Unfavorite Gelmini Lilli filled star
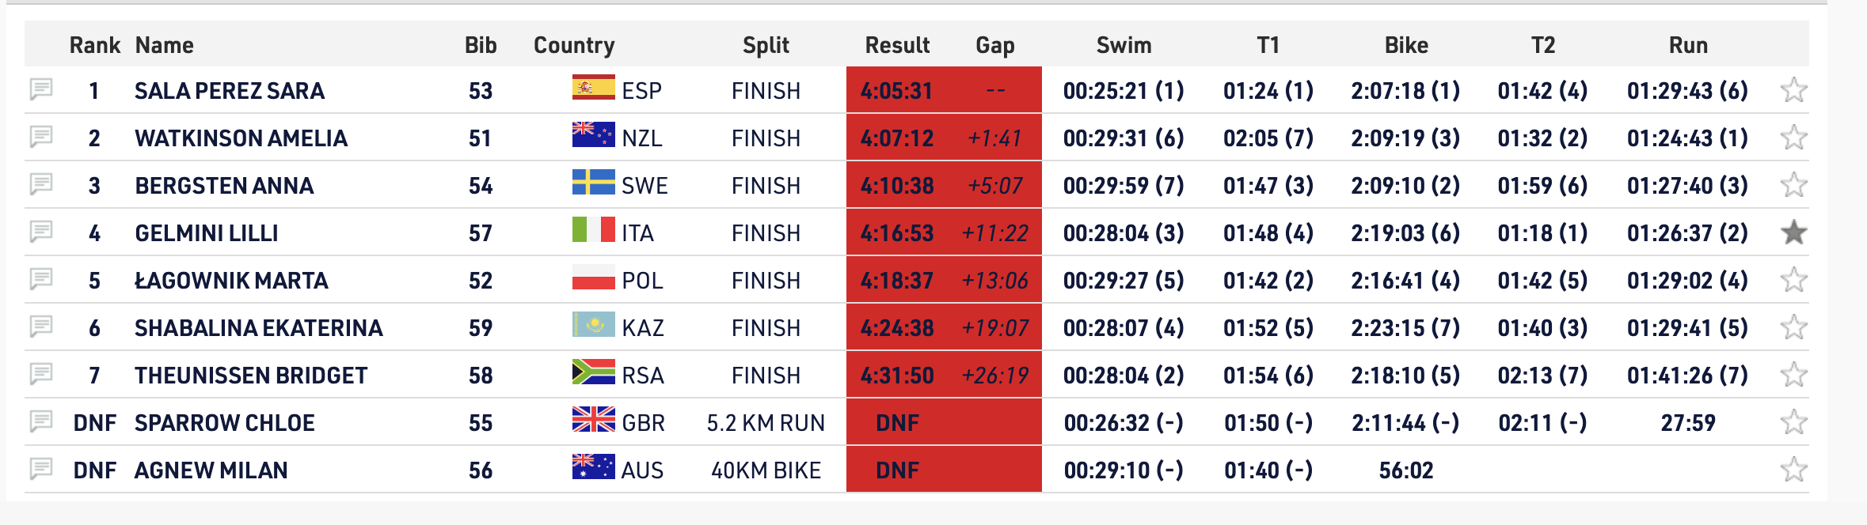1867x525 pixels. click(x=1793, y=232)
